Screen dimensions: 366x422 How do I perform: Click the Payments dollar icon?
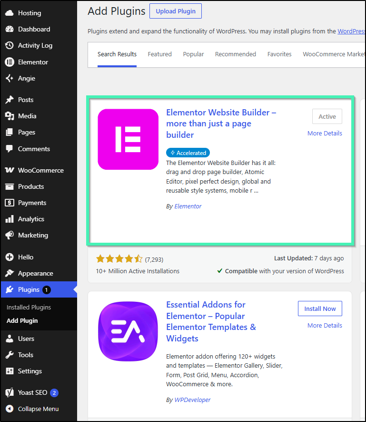pyautogui.click(x=10, y=203)
